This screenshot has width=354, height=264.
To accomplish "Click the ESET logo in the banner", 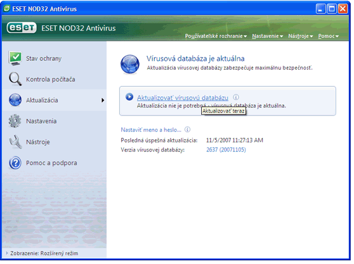I will click(22, 28).
